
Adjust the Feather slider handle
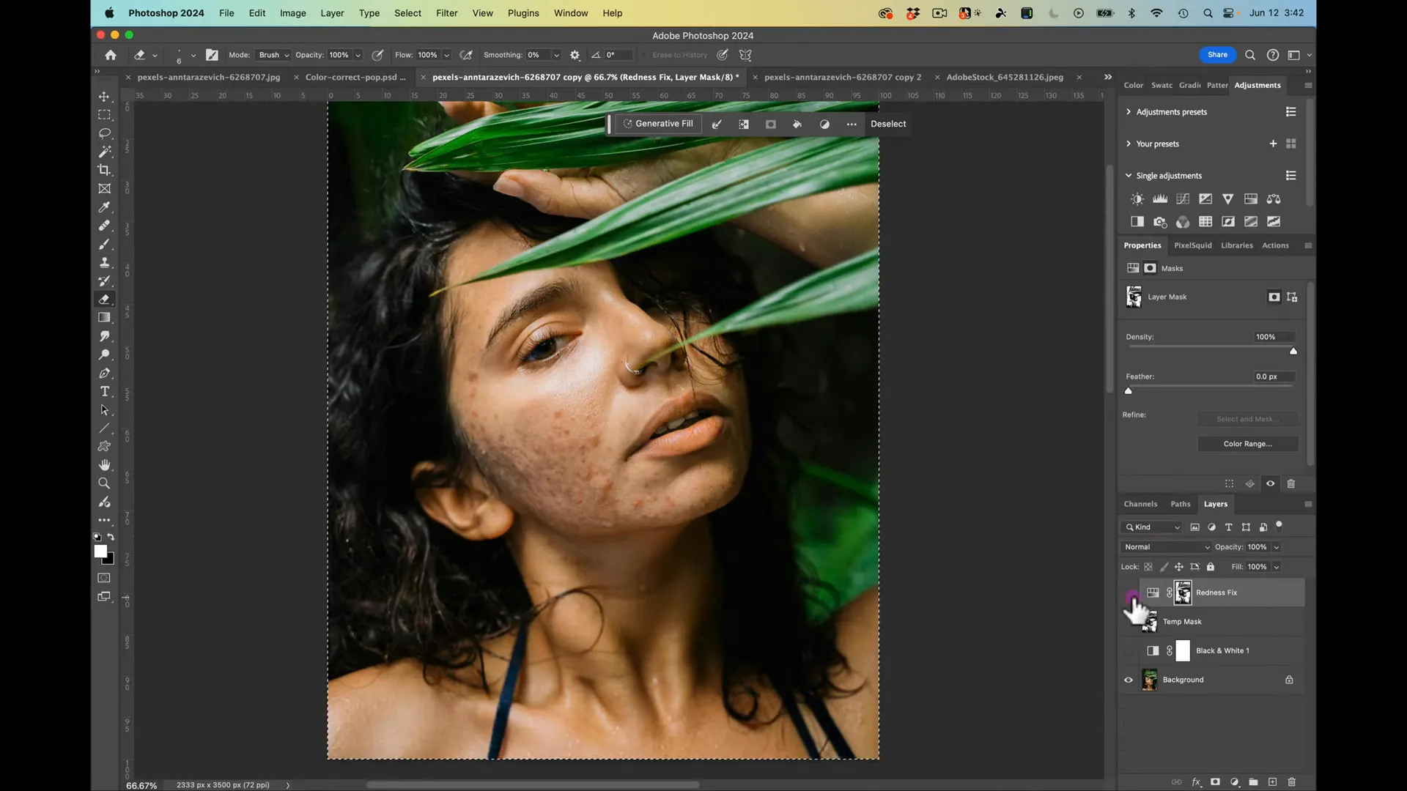click(1129, 391)
